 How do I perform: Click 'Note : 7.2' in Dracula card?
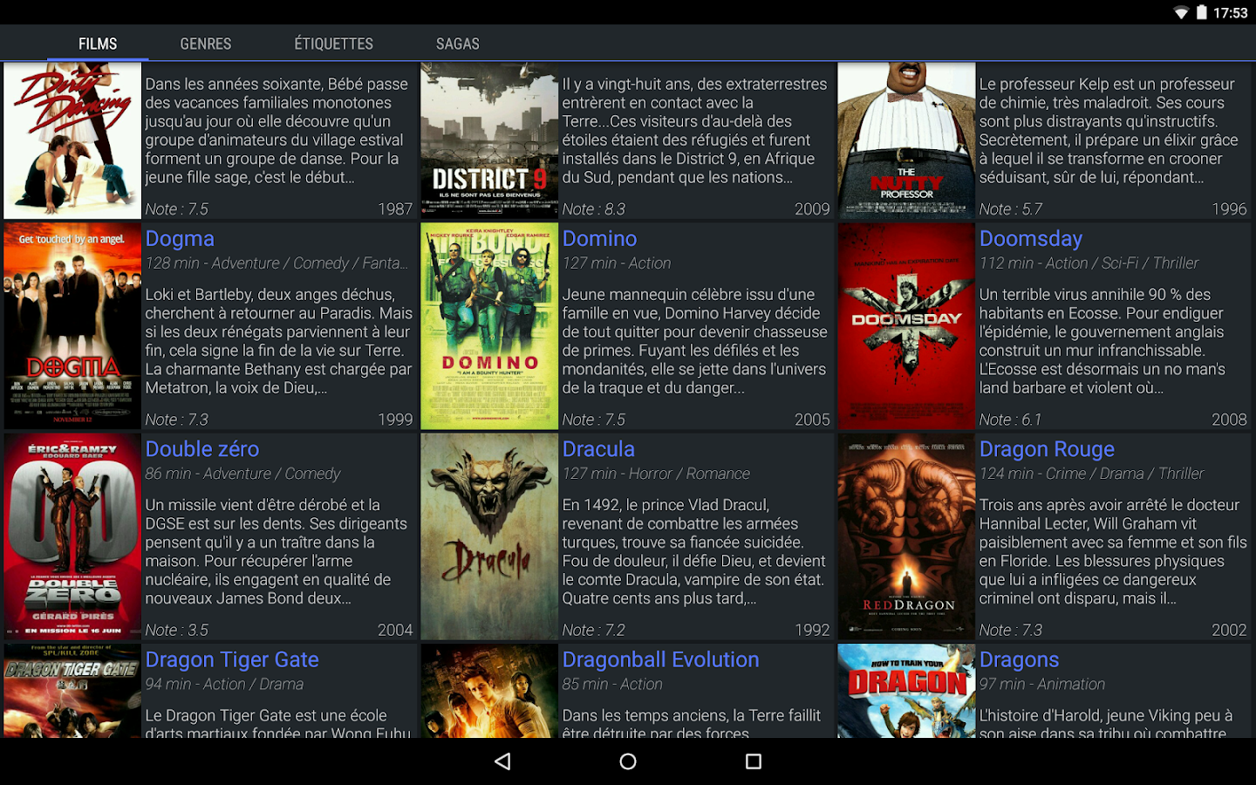tap(594, 630)
